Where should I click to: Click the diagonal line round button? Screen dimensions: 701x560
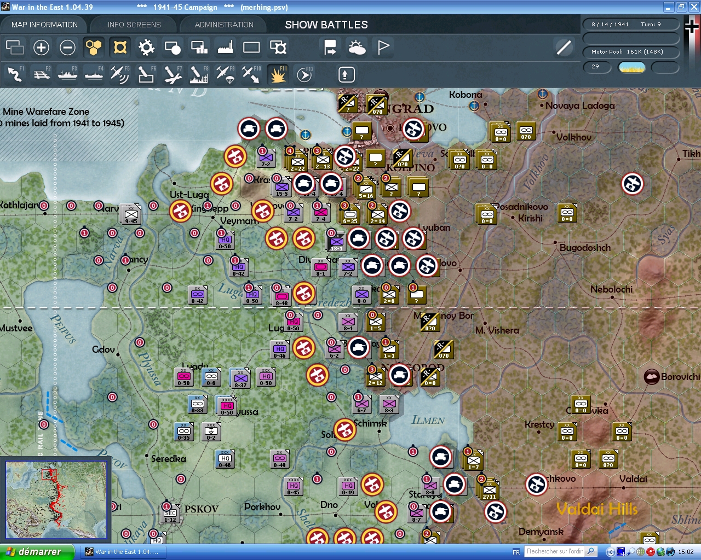coord(564,48)
